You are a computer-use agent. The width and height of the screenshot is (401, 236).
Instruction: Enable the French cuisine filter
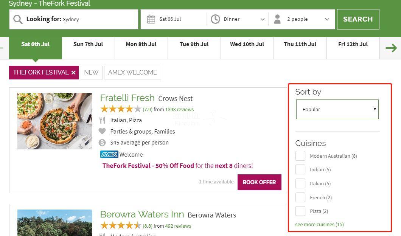tap(300, 197)
